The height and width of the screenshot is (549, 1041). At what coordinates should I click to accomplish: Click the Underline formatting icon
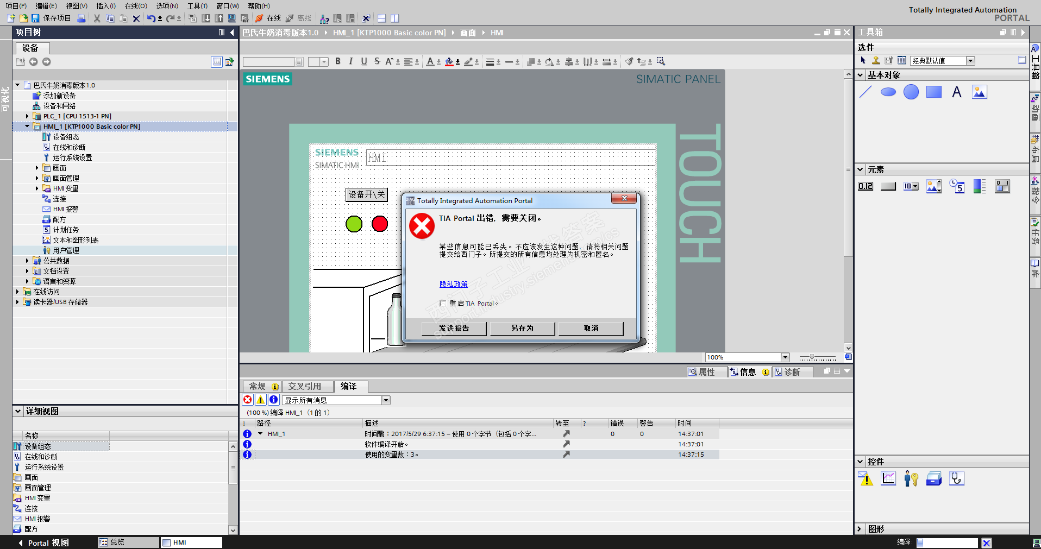pos(364,61)
